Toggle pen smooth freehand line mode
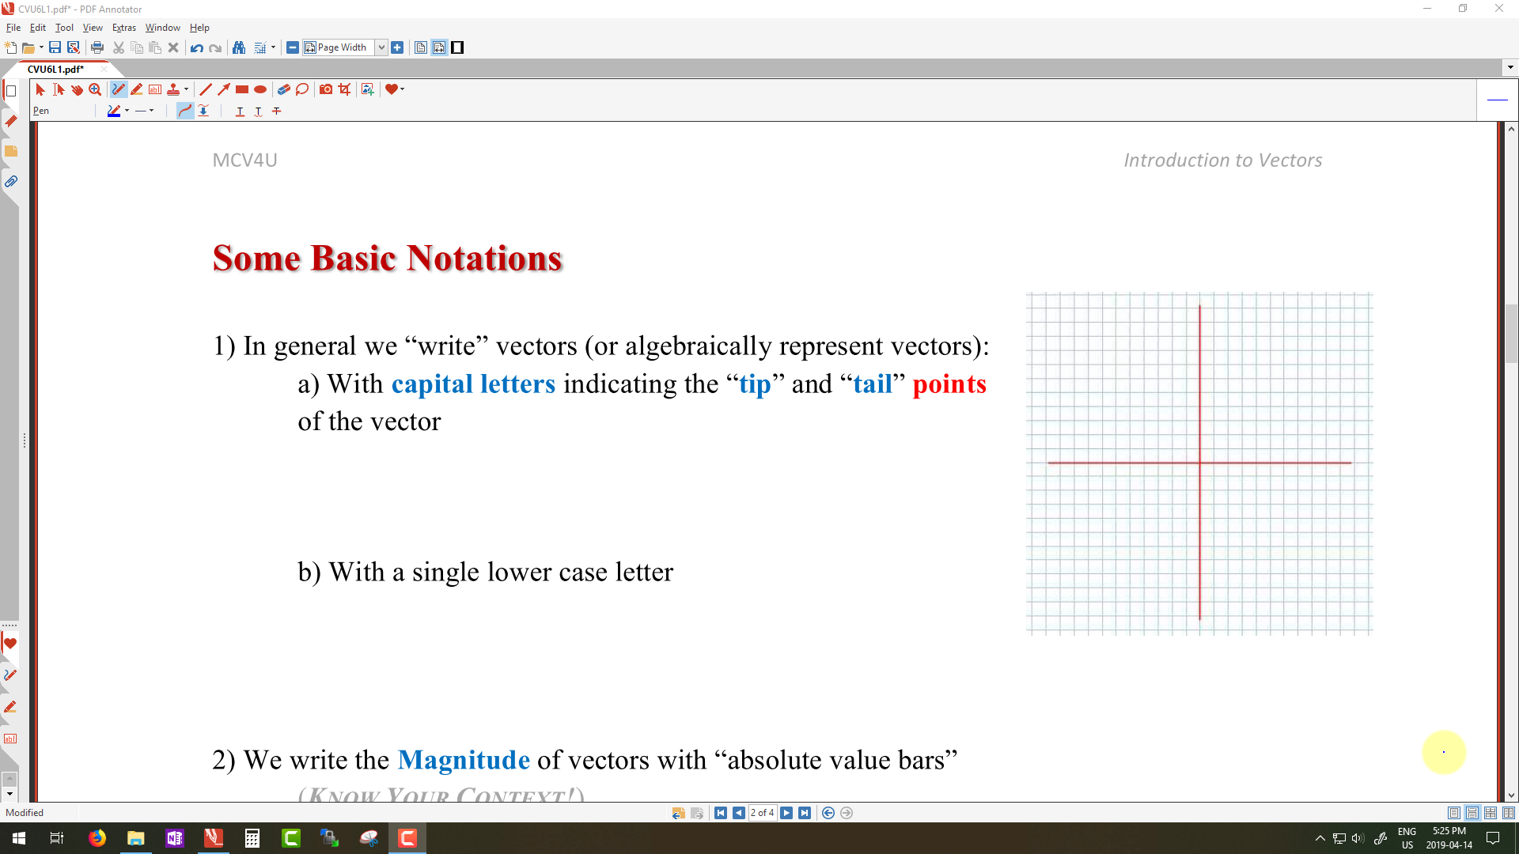This screenshot has width=1519, height=854. (x=184, y=111)
